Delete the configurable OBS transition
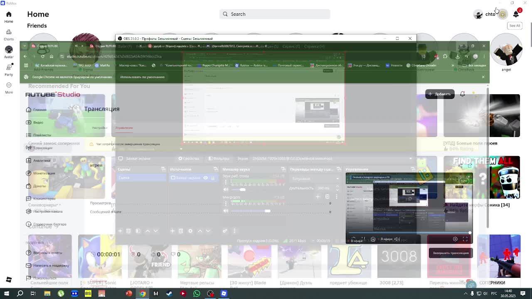This screenshot has height=299, width=532. [x=327, y=196]
